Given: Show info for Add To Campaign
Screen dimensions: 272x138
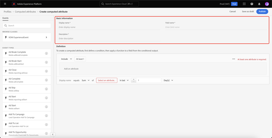Looking at the screenshot, I should coord(46,116).
